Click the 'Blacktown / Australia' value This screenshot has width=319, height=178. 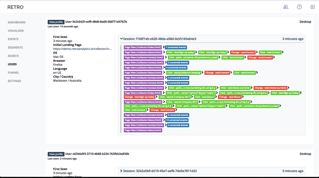click(x=67, y=80)
